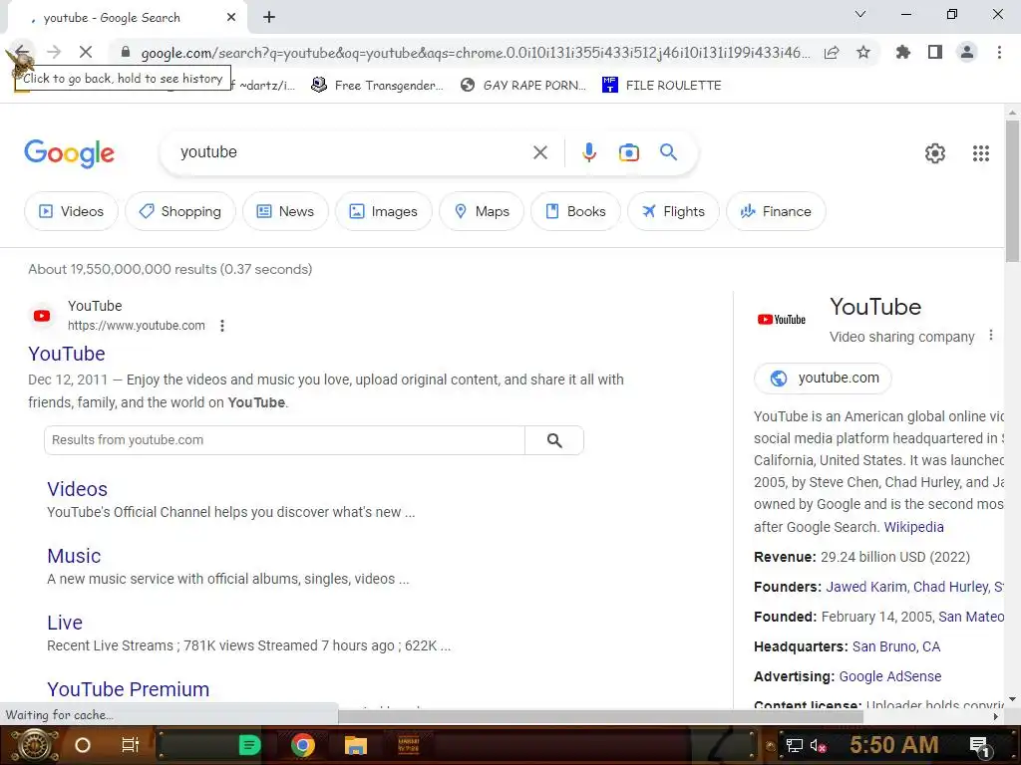Switch to the News filter

click(285, 211)
